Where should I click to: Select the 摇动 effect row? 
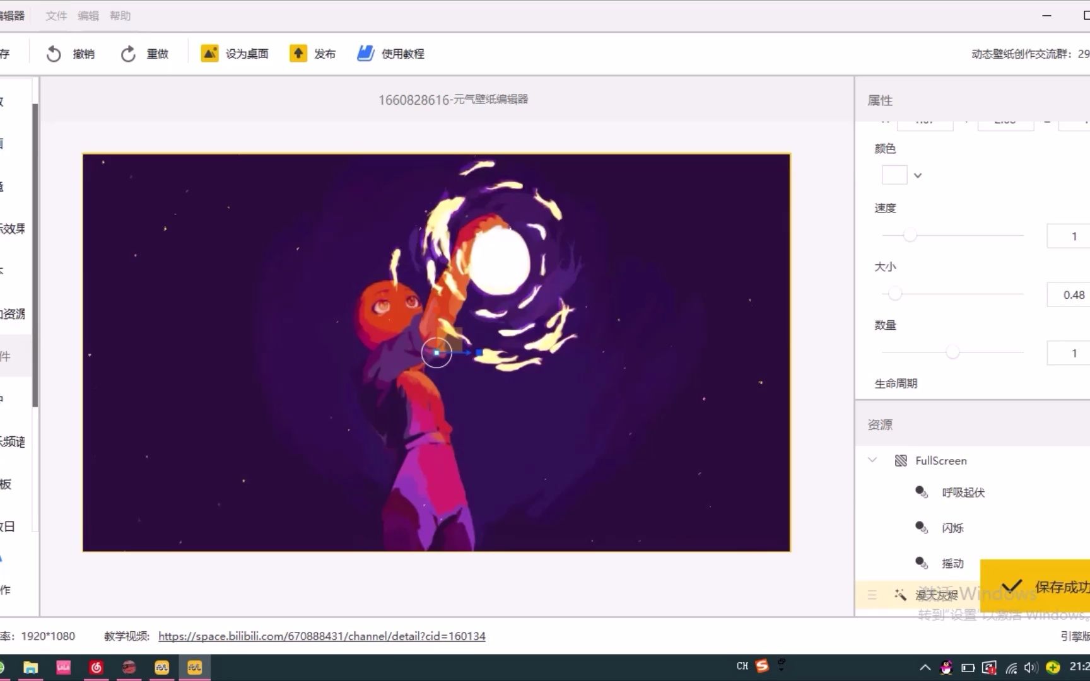pyautogui.click(x=973, y=563)
